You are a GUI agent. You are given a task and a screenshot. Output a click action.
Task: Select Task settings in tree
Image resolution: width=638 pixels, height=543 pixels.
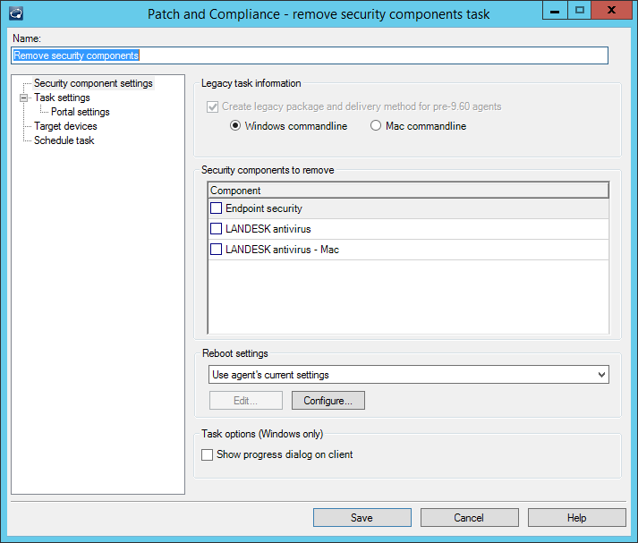[62, 98]
